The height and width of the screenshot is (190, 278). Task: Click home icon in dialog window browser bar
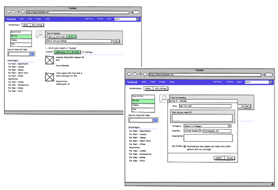point(145,74)
